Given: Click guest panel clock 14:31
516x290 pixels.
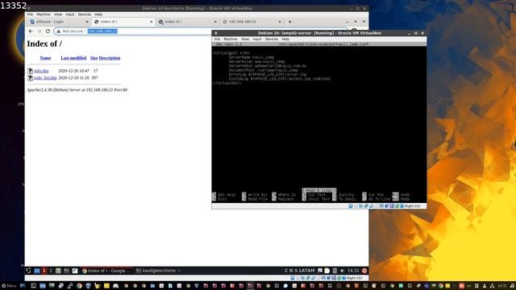Looking at the screenshot, I should (353, 271).
